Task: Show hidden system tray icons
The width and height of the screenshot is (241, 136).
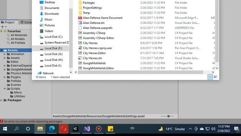Action: 190,129
